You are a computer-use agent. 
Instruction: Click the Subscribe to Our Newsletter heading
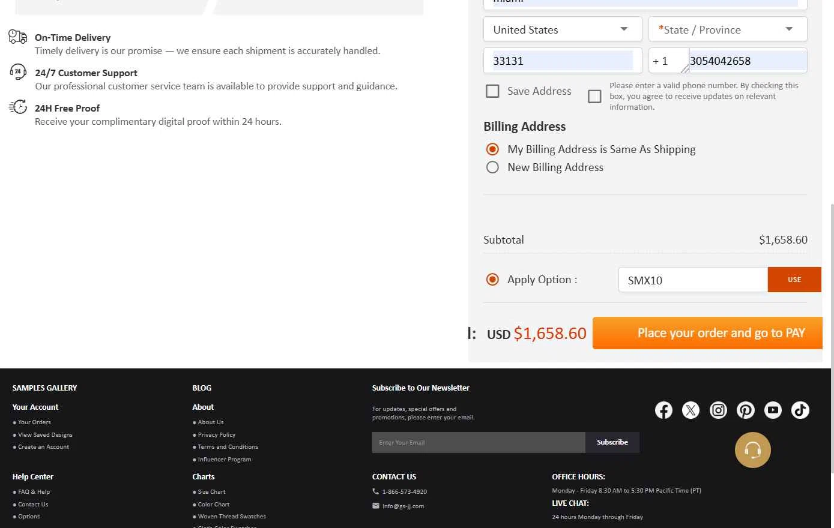coord(421,388)
